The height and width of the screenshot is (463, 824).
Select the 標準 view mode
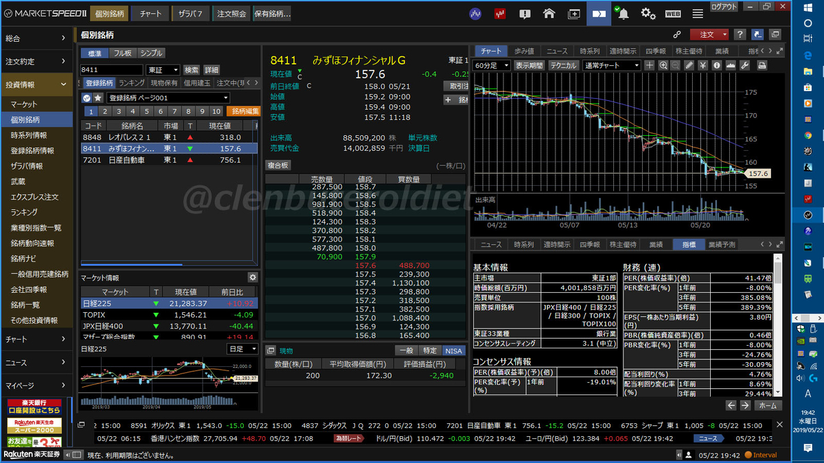coord(94,54)
